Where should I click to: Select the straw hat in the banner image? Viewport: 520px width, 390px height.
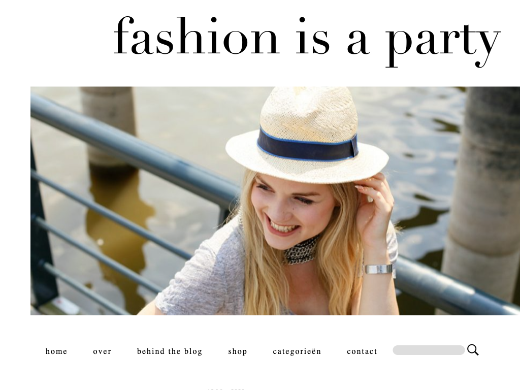coord(307,135)
